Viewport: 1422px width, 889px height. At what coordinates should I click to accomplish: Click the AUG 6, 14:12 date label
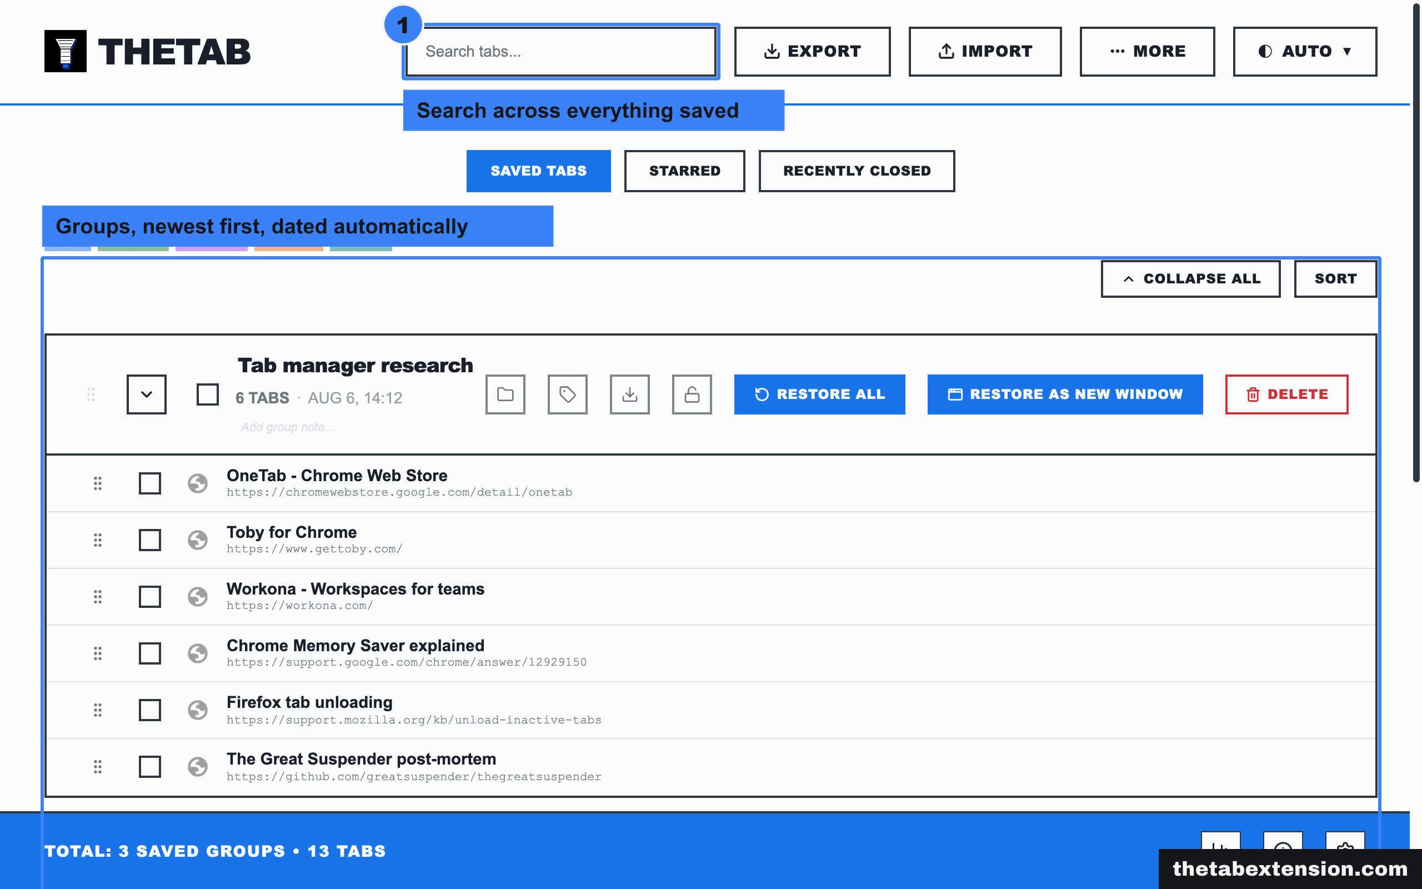(355, 398)
